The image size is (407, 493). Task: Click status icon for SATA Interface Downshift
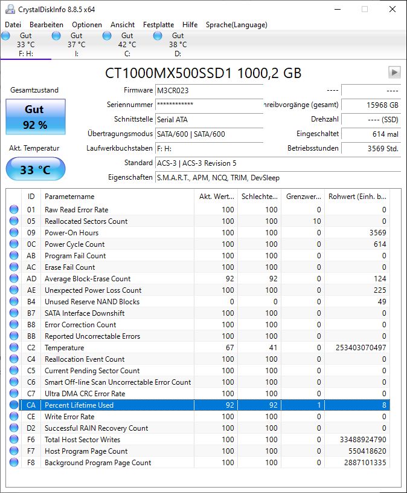[14, 313]
